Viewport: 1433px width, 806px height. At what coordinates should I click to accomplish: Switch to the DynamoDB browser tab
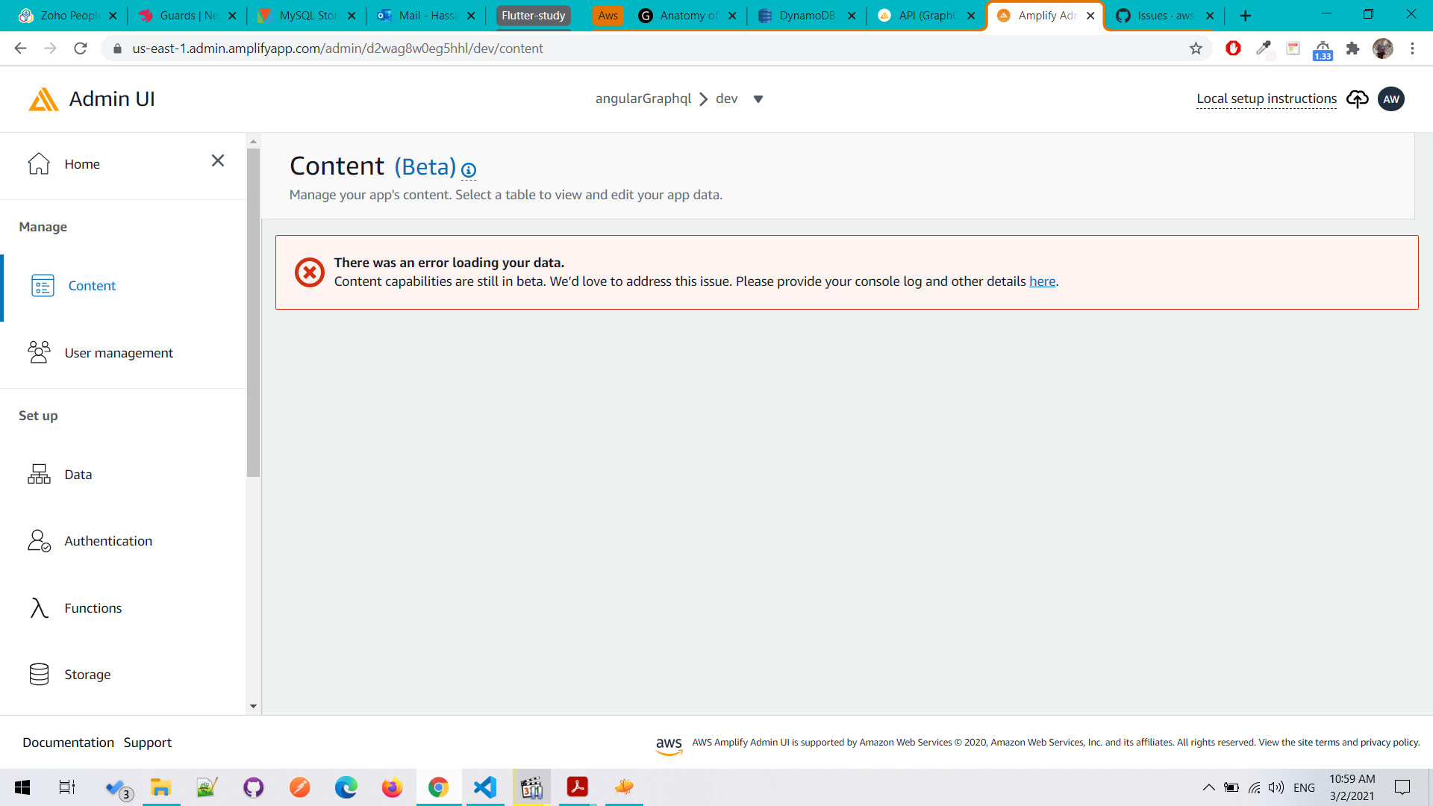click(x=806, y=15)
